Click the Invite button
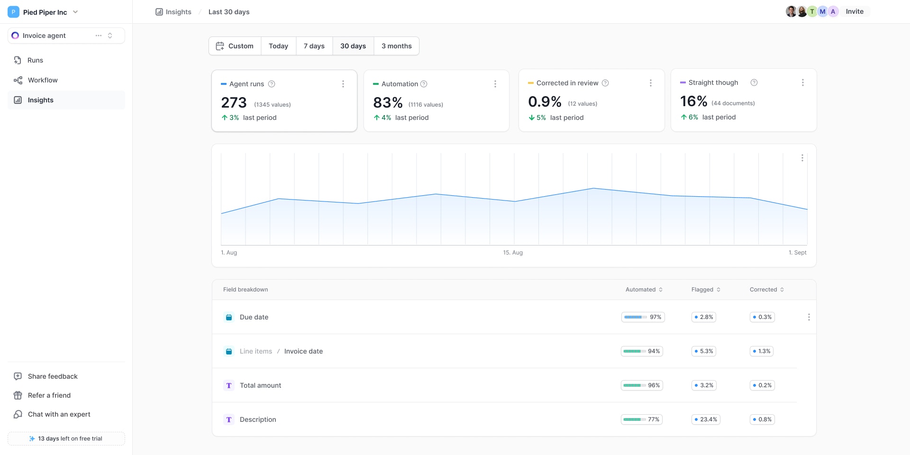This screenshot has width=910, height=455. point(855,11)
